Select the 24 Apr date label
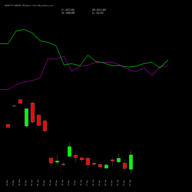 118,183
